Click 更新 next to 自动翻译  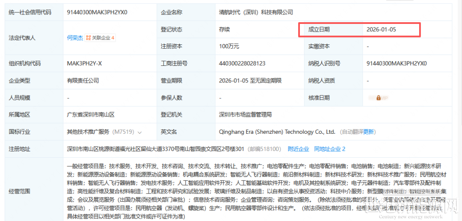(368, 132)
